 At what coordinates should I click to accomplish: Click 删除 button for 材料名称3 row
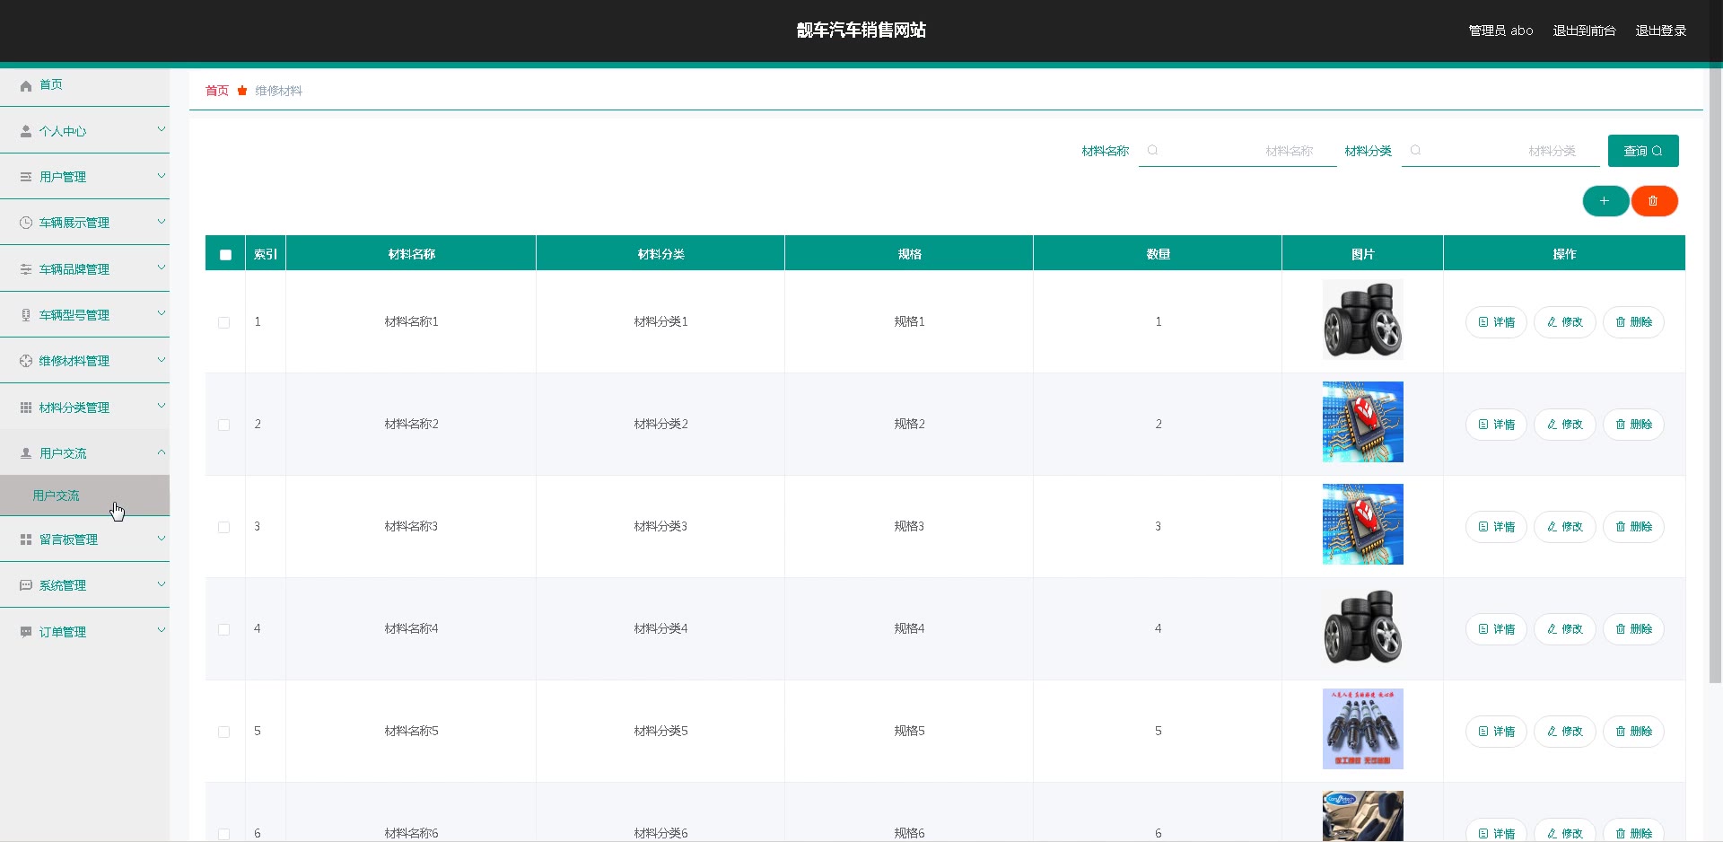point(1633,527)
